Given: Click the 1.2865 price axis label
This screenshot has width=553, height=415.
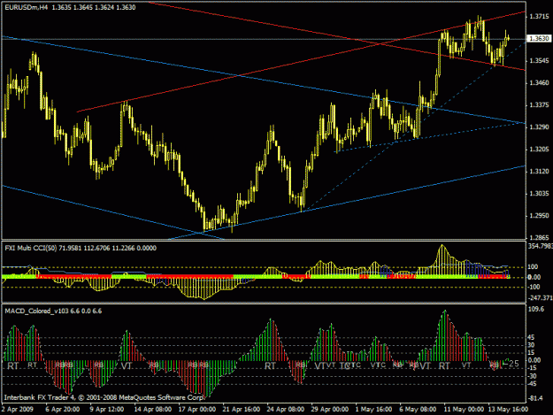Looking at the screenshot, I should [x=539, y=238].
